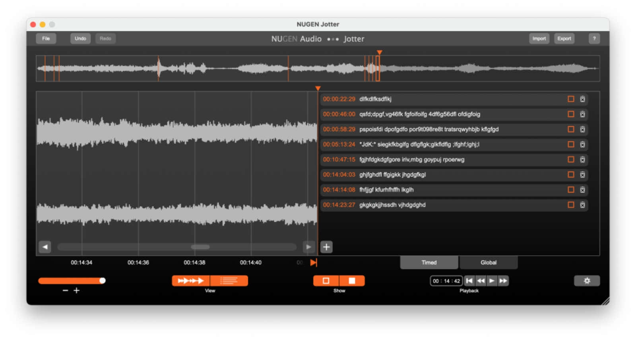Toggle checkbox for note at 00:14:04:03
The image size is (636, 340).
[571, 174]
